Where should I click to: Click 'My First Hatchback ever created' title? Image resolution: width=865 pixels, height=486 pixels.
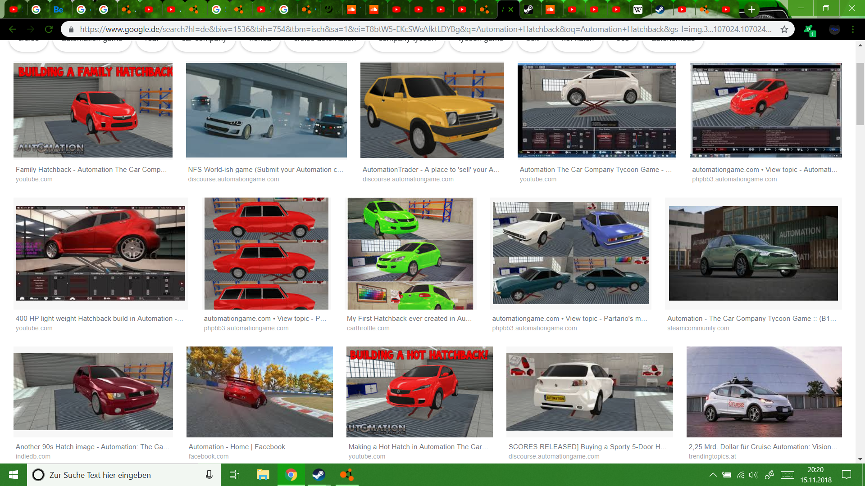click(410, 319)
